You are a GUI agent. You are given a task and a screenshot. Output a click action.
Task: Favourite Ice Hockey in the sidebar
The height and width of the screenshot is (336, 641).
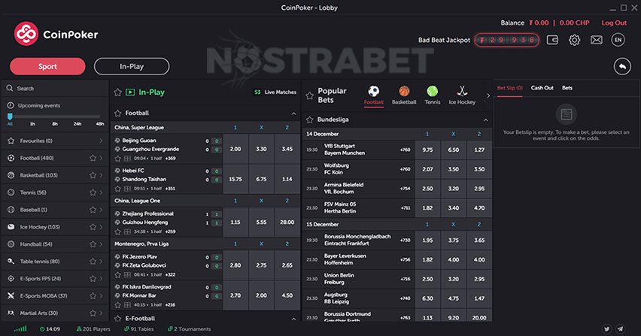(x=93, y=227)
